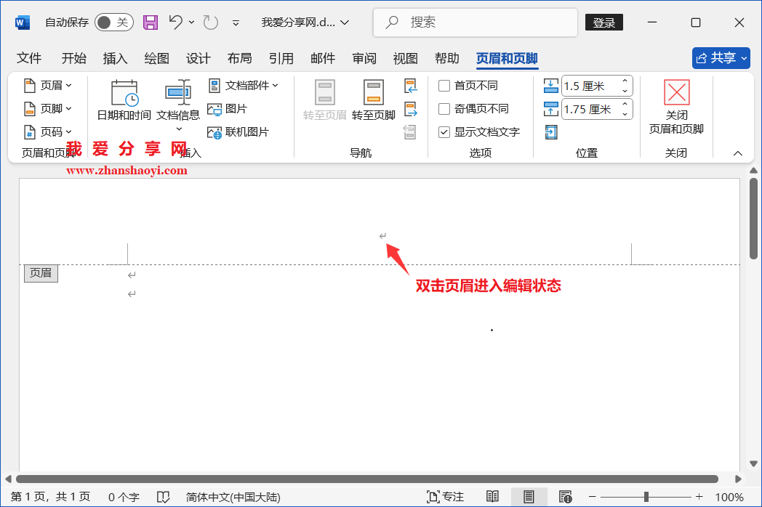The width and height of the screenshot is (762, 507).
Task: Click the 0 个字 word count
Action: pyautogui.click(x=124, y=497)
